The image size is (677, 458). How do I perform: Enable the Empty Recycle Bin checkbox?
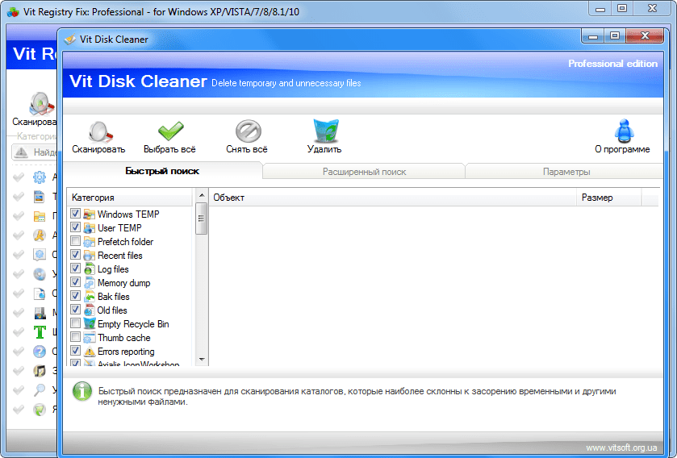76,323
